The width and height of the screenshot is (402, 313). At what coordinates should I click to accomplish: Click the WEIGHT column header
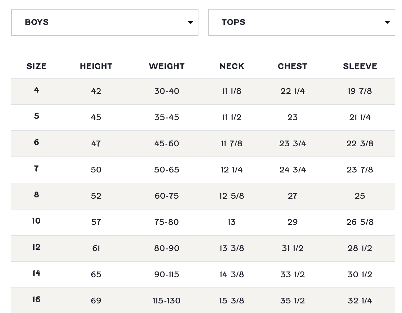[x=167, y=66]
